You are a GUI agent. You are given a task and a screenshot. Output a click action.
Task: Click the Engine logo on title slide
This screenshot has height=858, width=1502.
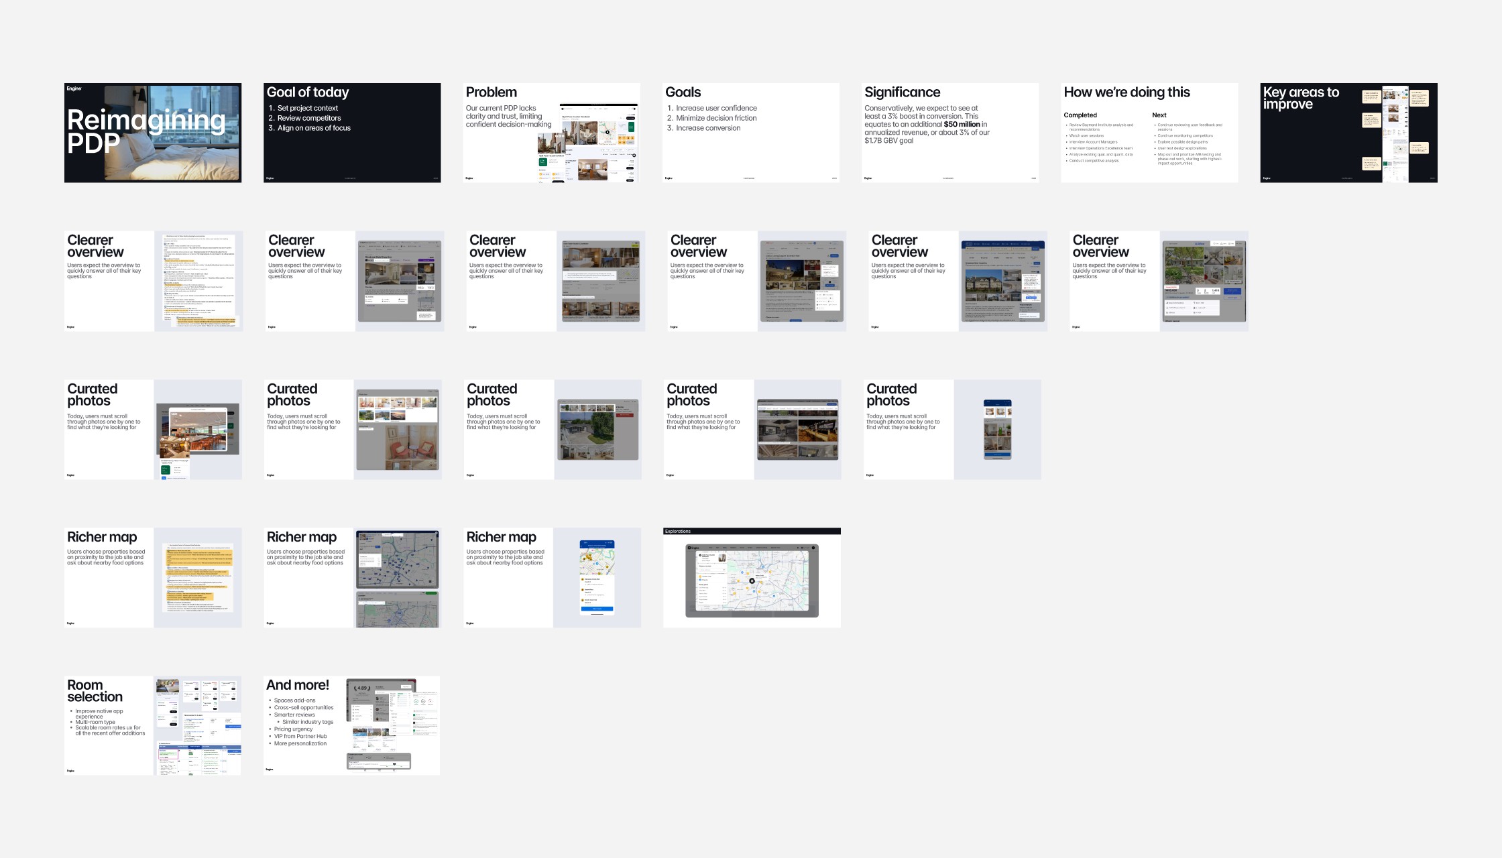74,88
